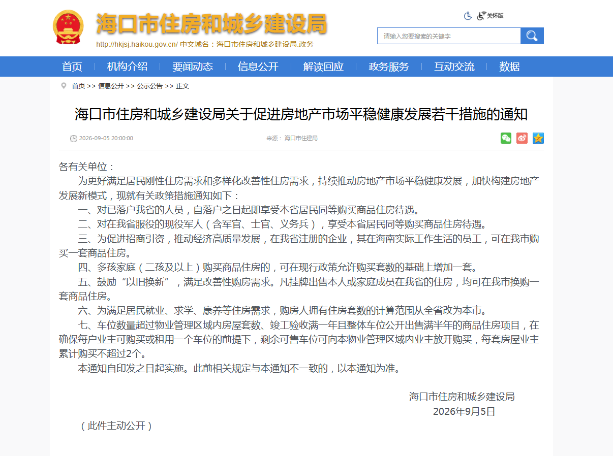Open the 互动交流 navigation tab
Viewport: 613px width, 456px height.
[x=454, y=67]
